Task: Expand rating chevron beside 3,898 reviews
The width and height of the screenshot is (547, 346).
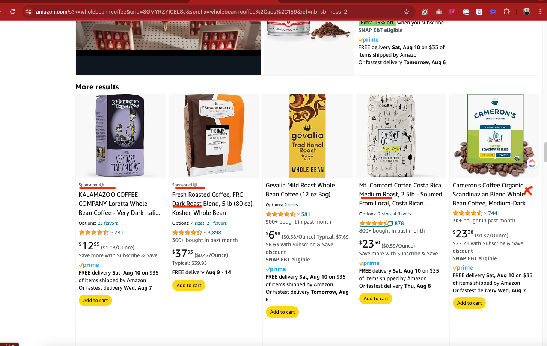Action: point(205,233)
